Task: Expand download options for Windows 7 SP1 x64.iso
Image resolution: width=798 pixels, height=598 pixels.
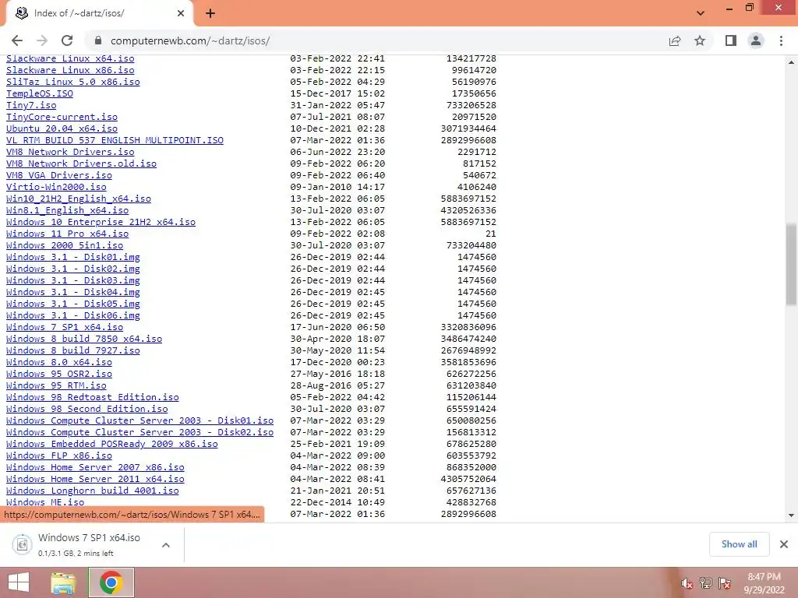Action: tap(166, 545)
